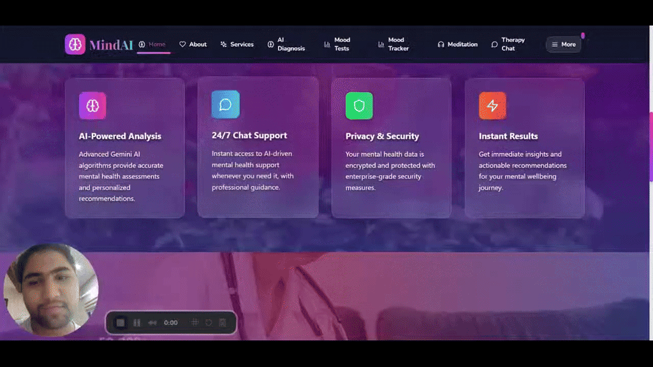The height and width of the screenshot is (367, 653).
Task: Expand the More menu button
Action: click(564, 44)
